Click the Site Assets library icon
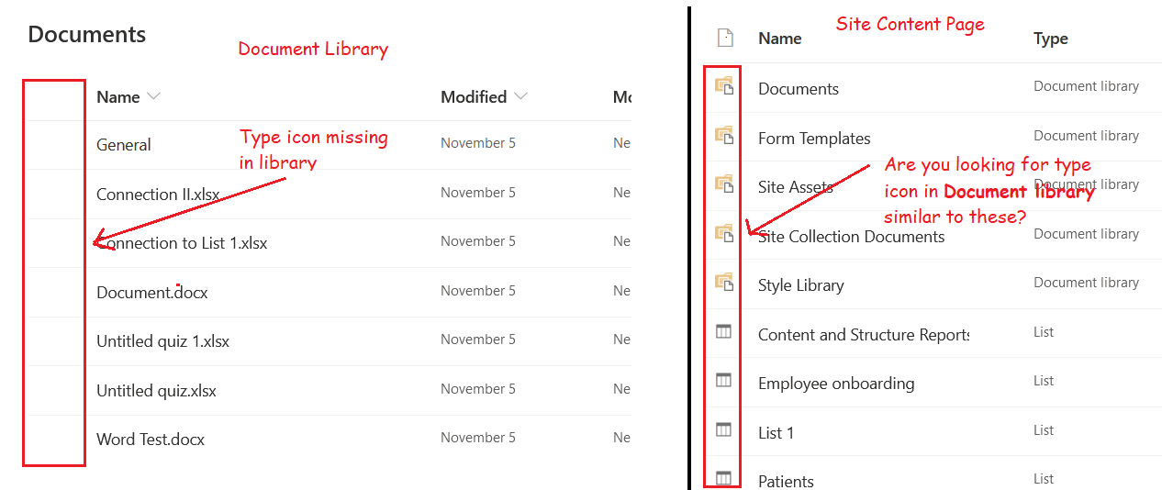 tap(724, 184)
